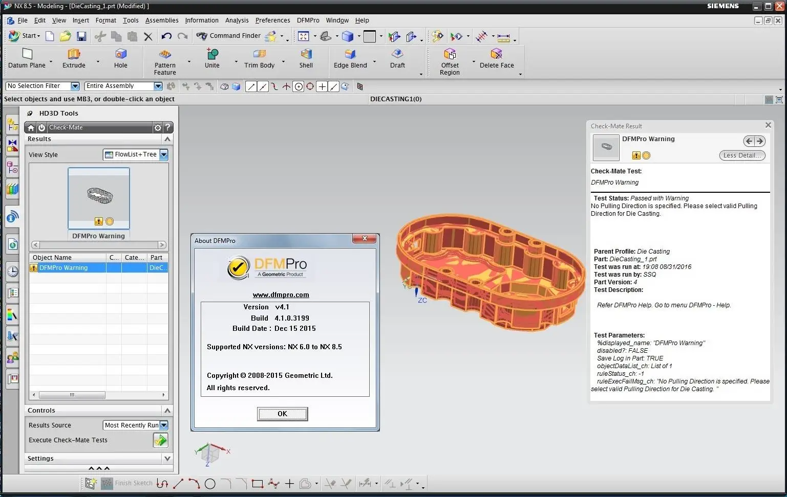Activate the Extrude tool

pos(74,58)
